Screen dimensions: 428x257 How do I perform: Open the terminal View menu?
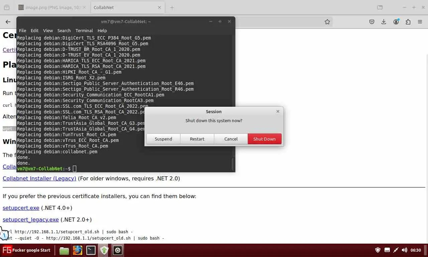pos(48,30)
